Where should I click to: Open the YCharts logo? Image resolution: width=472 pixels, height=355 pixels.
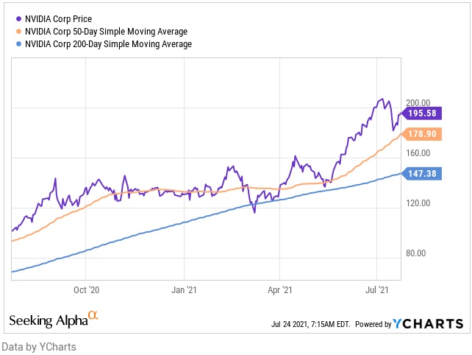(x=428, y=323)
